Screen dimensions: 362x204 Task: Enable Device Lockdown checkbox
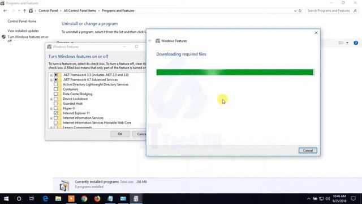(x=55, y=99)
